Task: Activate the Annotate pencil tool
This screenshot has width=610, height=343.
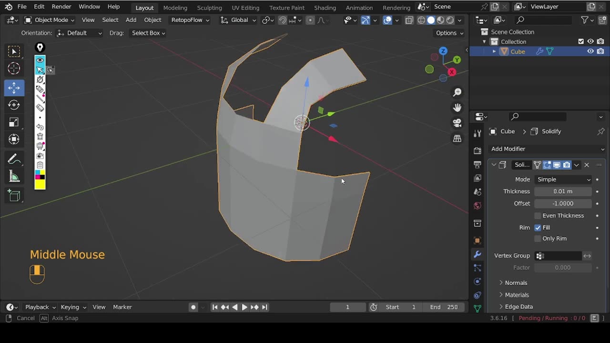Action: (14, 159)
